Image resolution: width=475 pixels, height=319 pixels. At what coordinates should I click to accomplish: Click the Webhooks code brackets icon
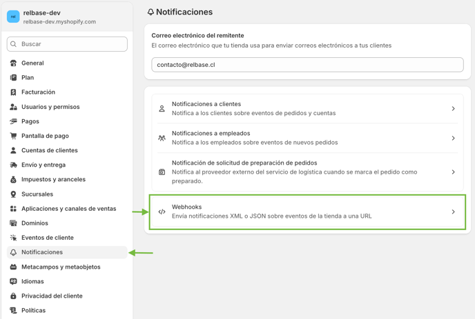(162, 212)
